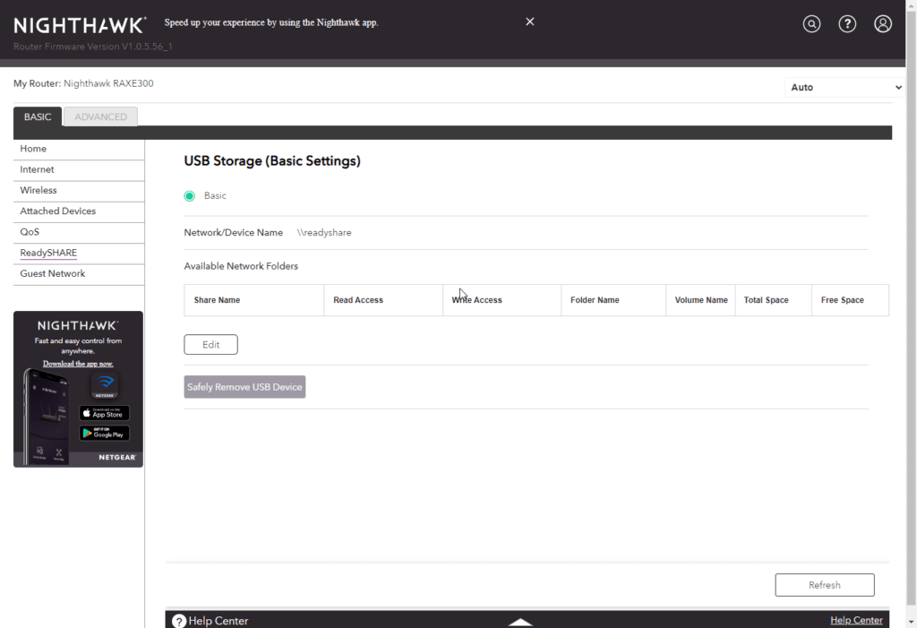
Task: Open ReadySHARE in the sidebar
Action: [x=48, y=254]
